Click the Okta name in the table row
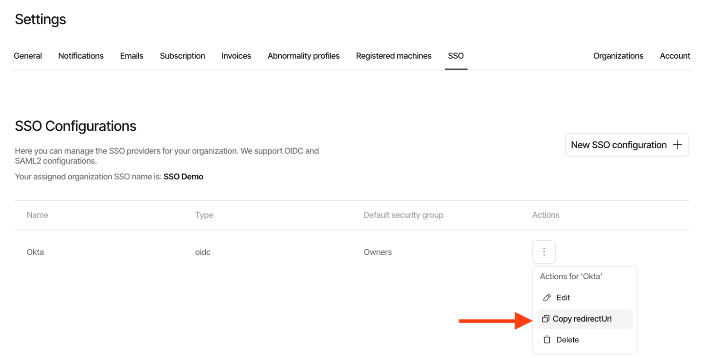This screenshot has height=358, width=705. click(35, 252)
